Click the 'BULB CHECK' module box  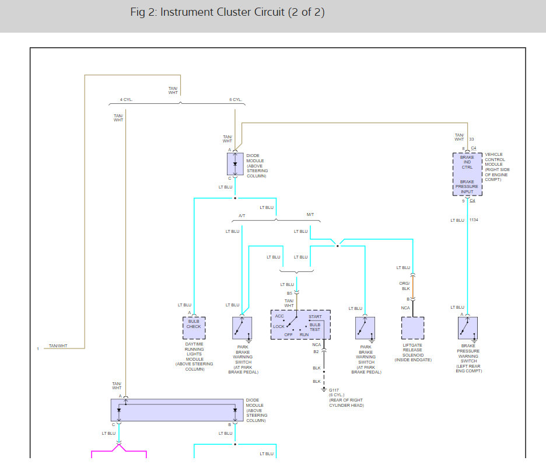click(x=194, y=328)
